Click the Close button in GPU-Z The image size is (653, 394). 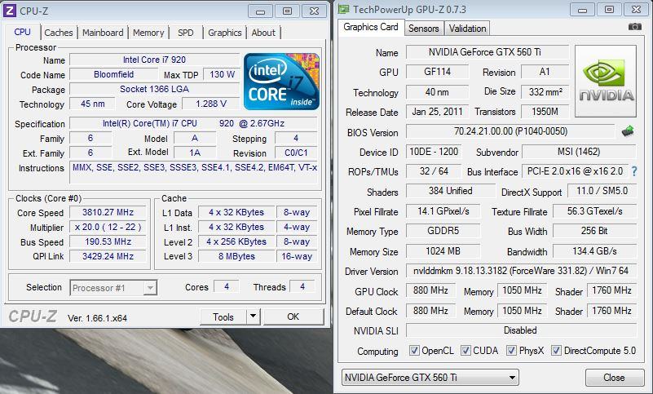tap(614, 378)
